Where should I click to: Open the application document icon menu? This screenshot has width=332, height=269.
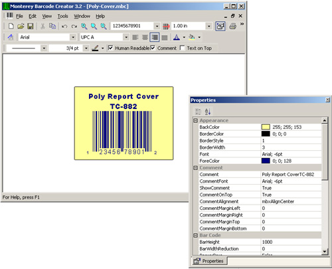pos(9,16)
